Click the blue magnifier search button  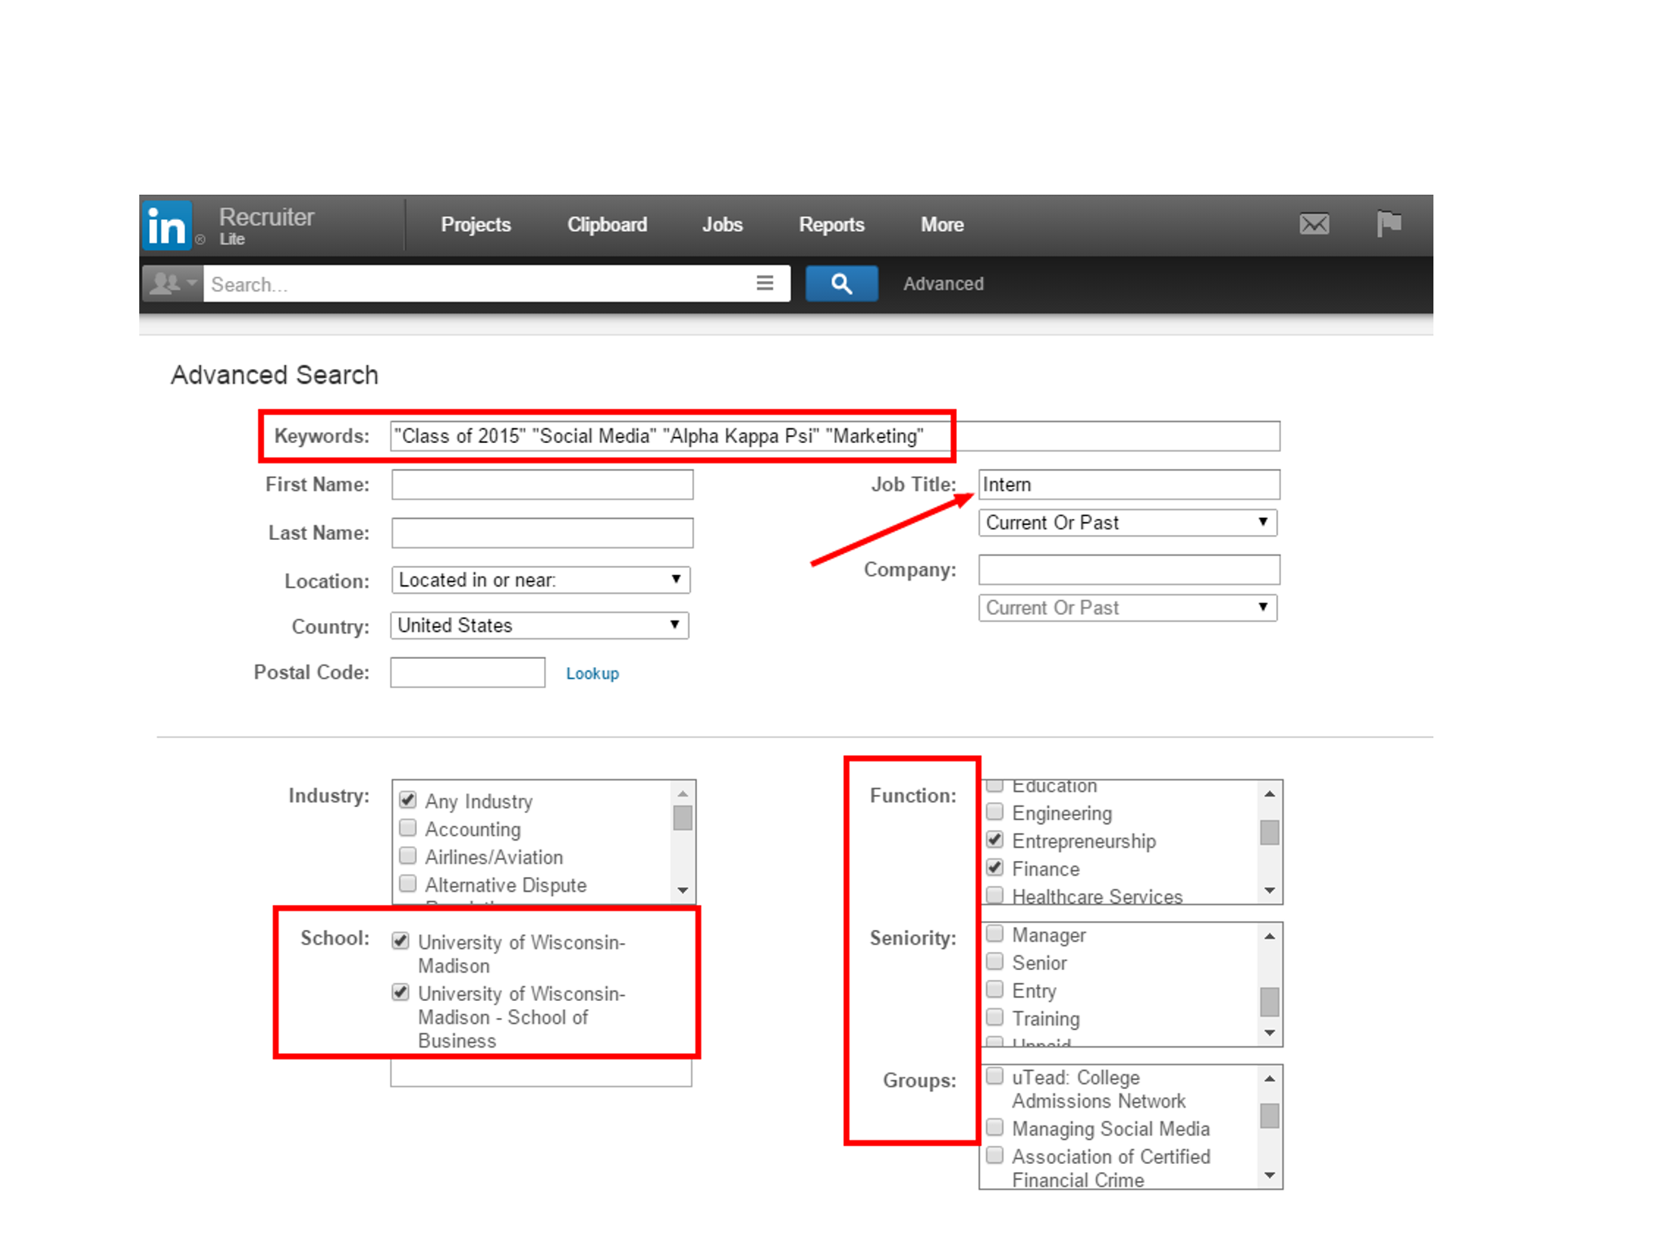[841, 283]
